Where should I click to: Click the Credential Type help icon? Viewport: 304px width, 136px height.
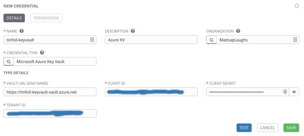click(x=42, y=53)
